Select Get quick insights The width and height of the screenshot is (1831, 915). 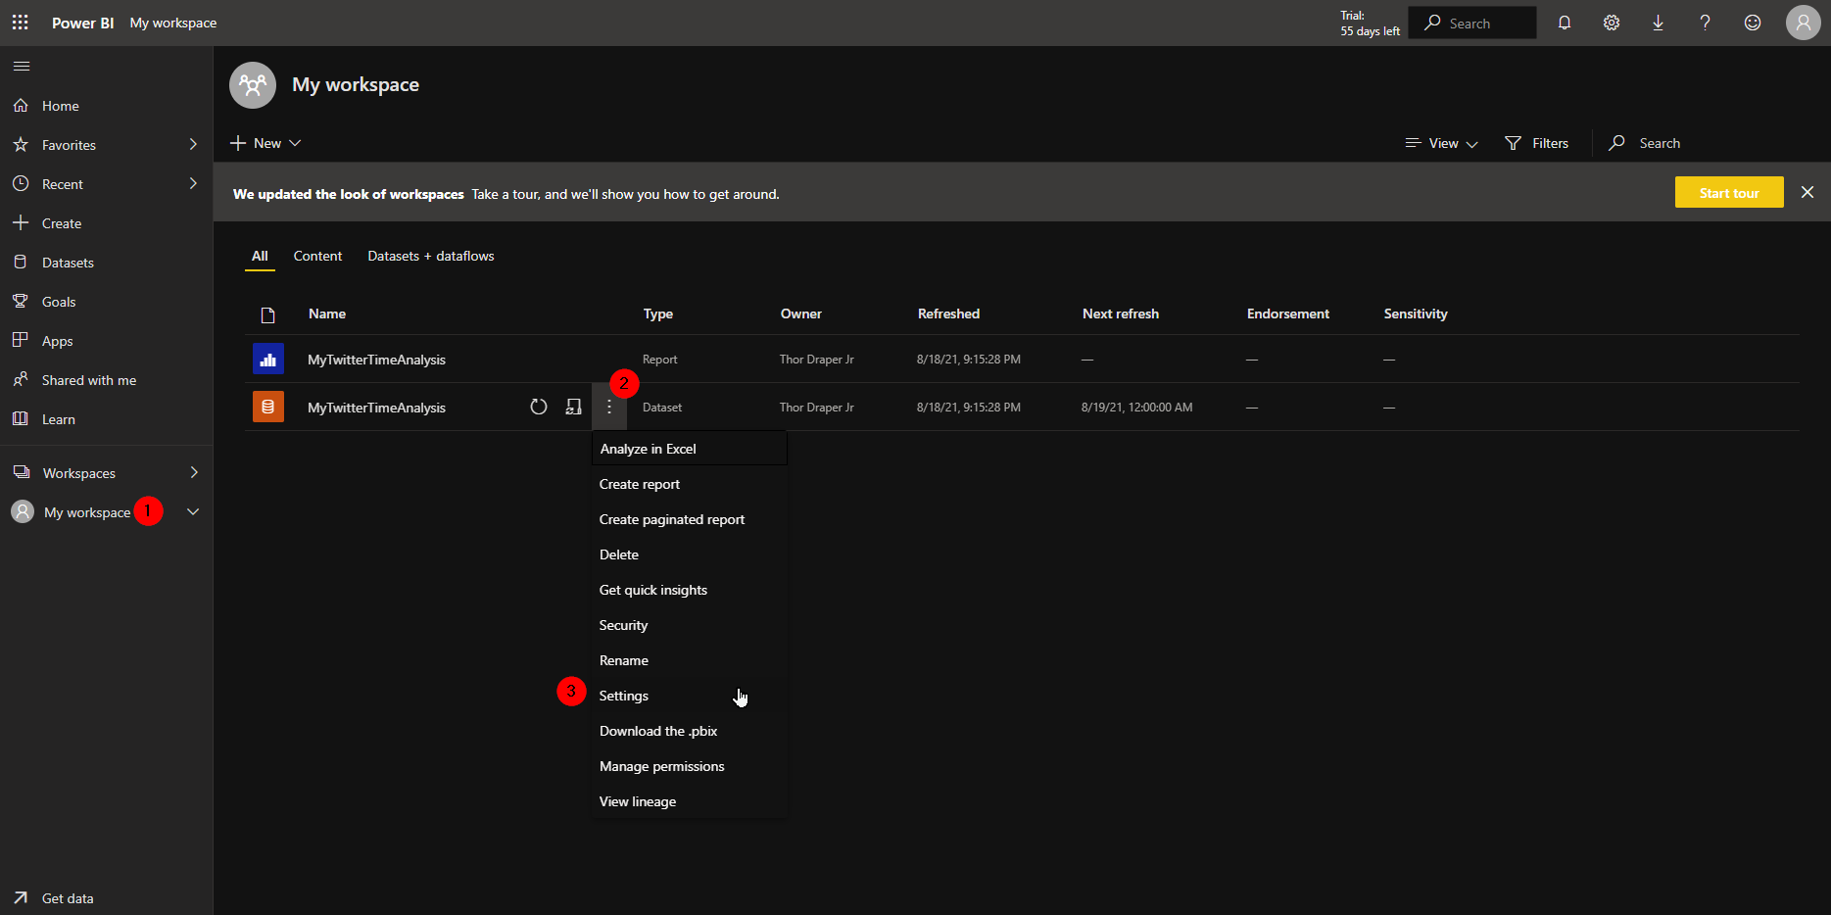click(690, 590)
